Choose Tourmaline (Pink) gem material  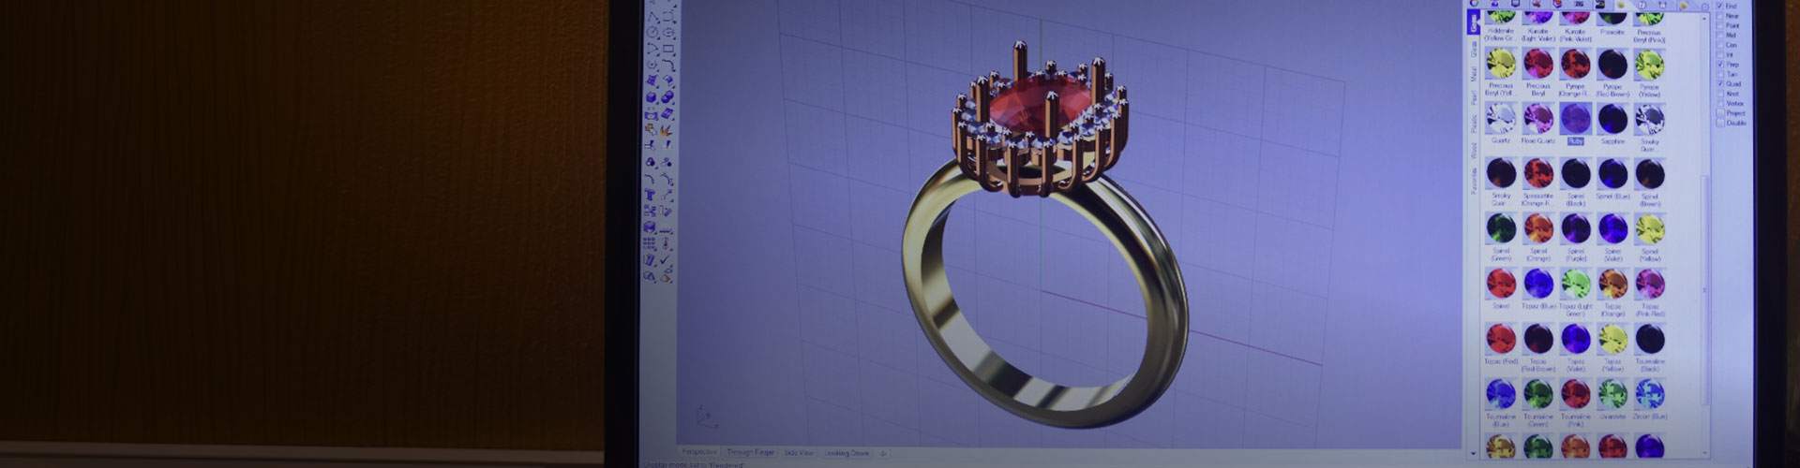coord(1575,393)
